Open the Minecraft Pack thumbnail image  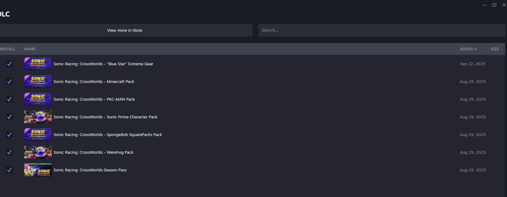(x=38, y=81)
